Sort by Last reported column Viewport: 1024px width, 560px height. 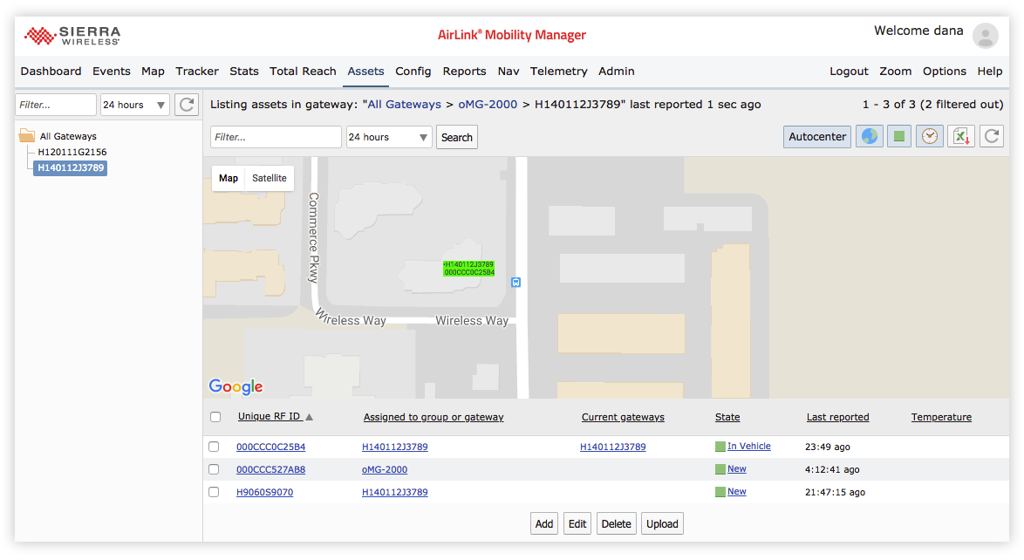pyautogui.click(x=838, y=417)
